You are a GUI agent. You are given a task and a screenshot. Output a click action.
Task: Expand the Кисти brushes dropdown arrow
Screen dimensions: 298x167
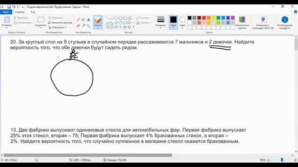click(x=98, y=28)
